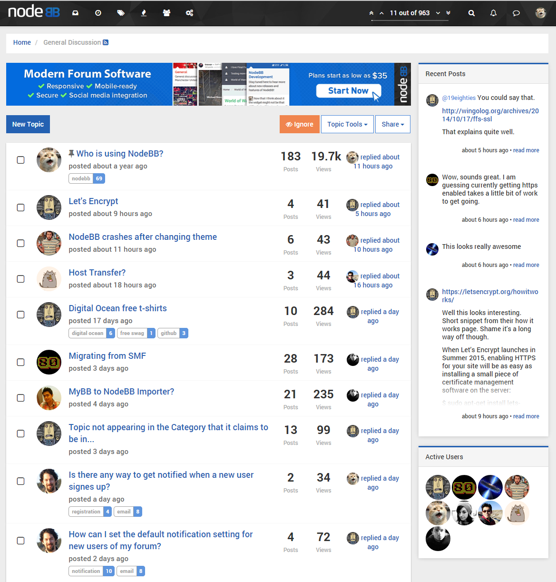This screenshot has height=582, width=556.
Task: Click the RSS feed icon beside General Discussion
Action: (106, 42)
